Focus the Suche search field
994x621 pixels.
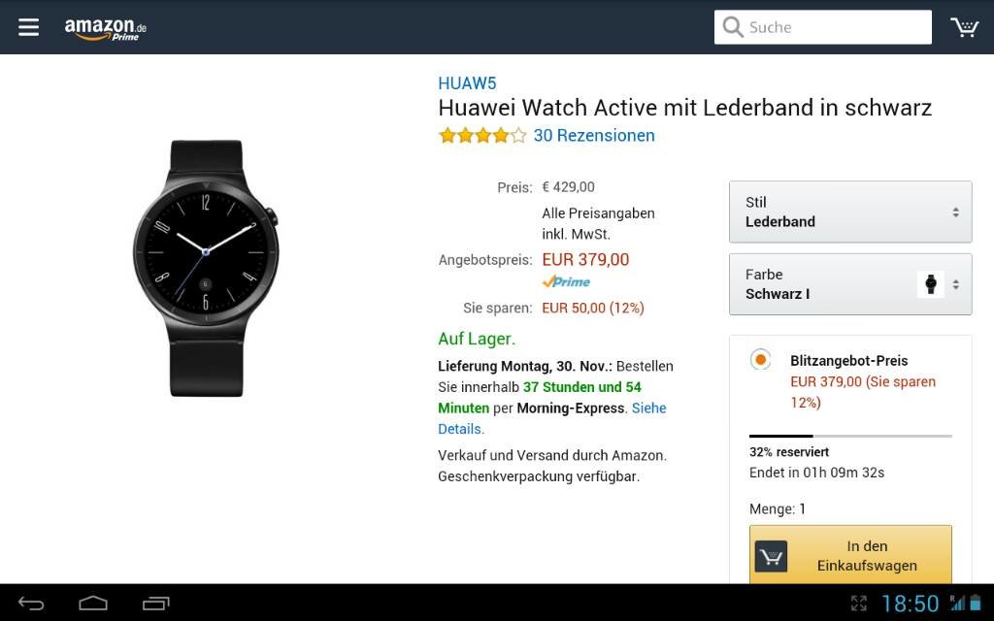coord(823,27)
